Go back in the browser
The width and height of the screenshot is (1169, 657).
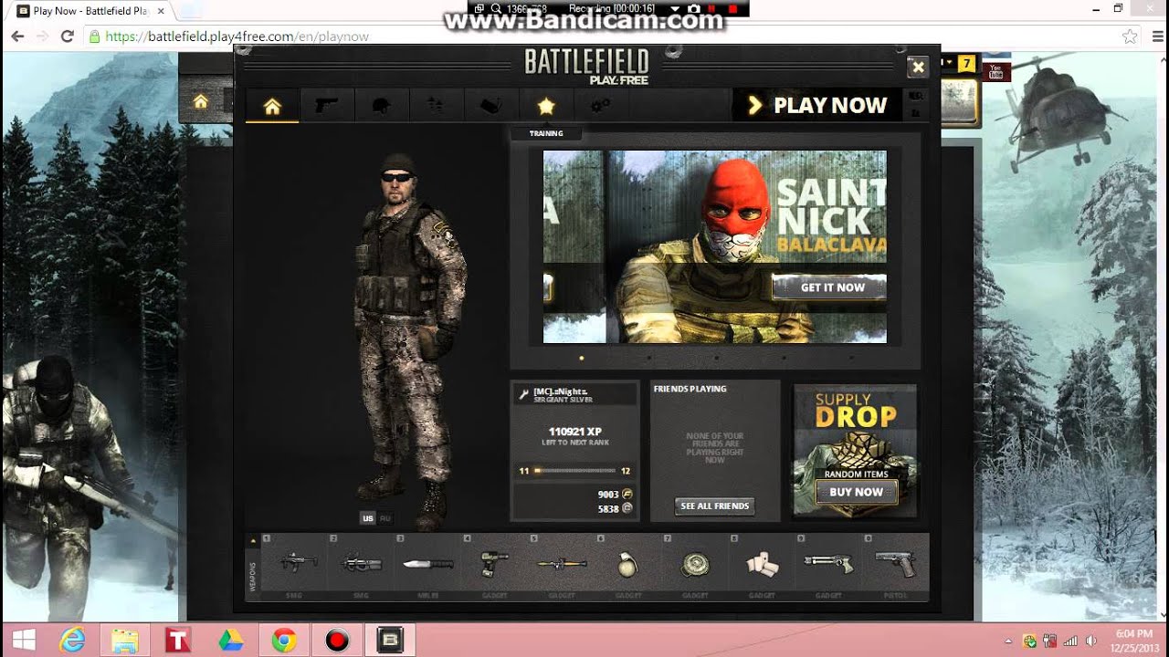[x=17, y=36]
